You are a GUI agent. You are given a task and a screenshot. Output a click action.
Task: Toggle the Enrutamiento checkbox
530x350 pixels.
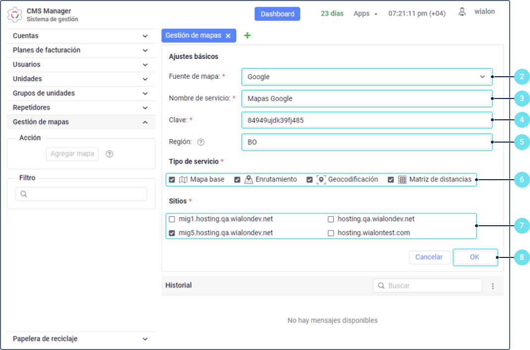click(237, 180)
